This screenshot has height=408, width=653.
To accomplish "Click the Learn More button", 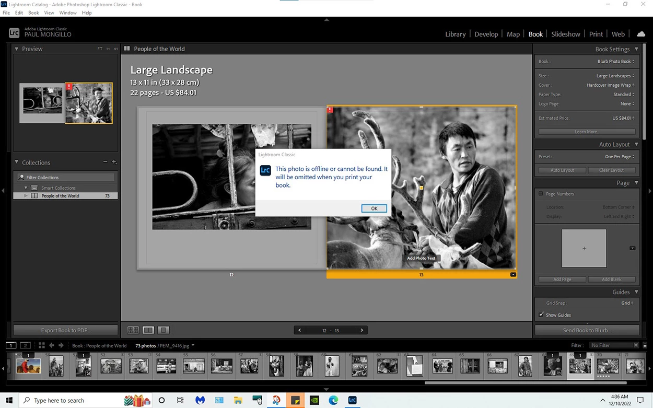I will tap(587, 132).
